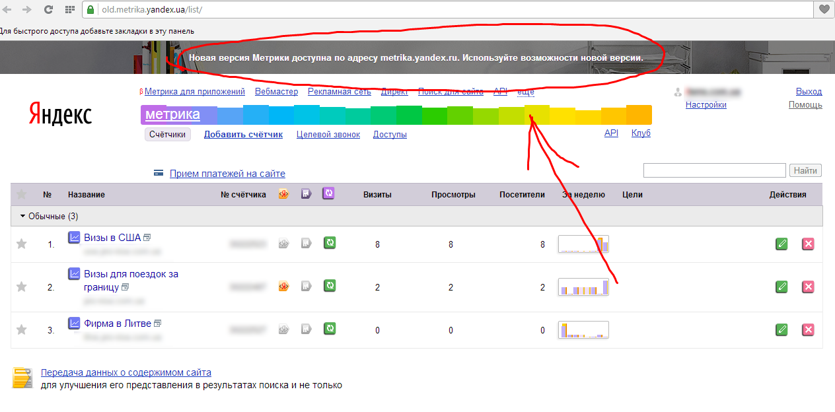The image size is (835, 412).
Task: Open the Визы для поездок за границу counter
Action: (131, 281)
